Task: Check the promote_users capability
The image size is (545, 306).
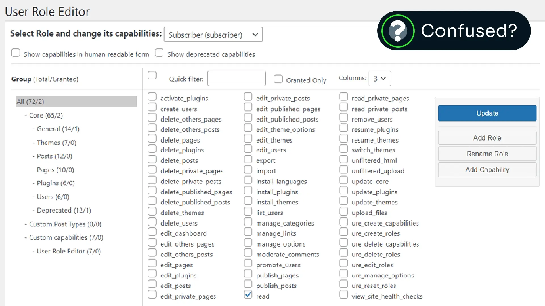Action: (x=248, y=263)
